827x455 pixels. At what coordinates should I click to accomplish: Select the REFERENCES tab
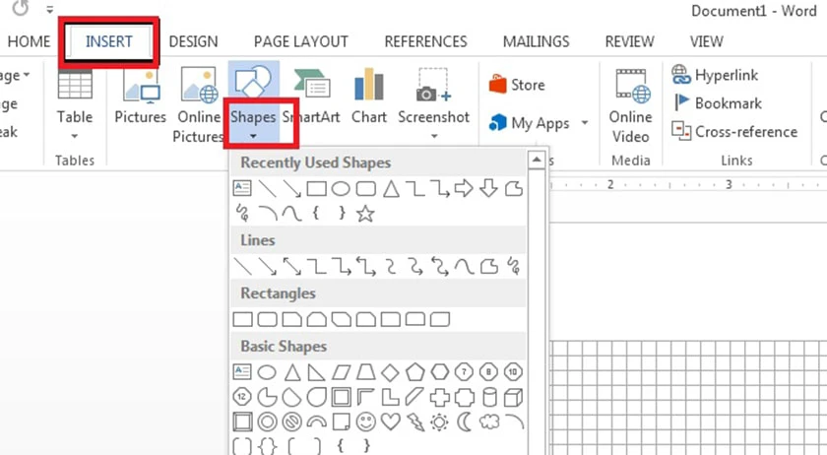point(425,41)
